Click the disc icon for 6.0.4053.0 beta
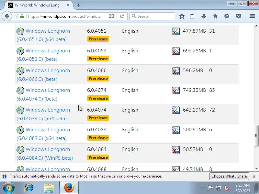This screenshot has height=194, width=259. pyautogui.click(x=20, y=51)
